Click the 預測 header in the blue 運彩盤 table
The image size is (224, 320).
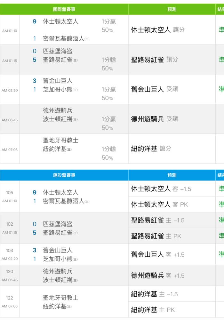click(172, 175)
